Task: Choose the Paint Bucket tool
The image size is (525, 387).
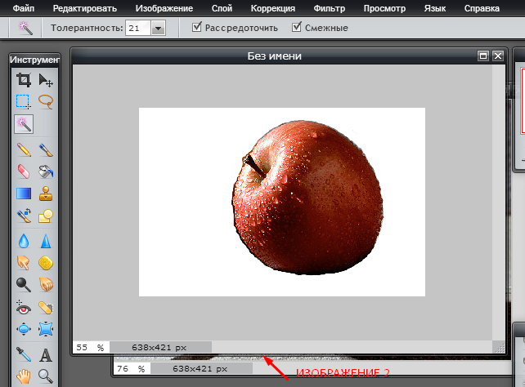Action: [46, 171]
